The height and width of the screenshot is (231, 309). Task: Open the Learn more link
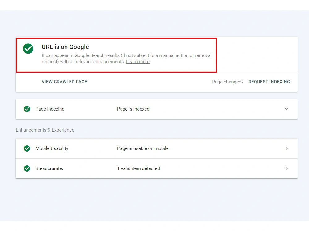tap(138, 62)
